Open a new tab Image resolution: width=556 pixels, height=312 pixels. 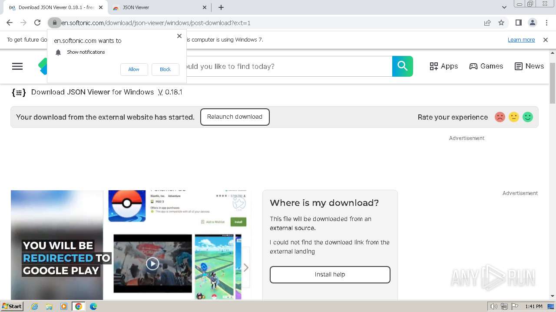(221, 7)
